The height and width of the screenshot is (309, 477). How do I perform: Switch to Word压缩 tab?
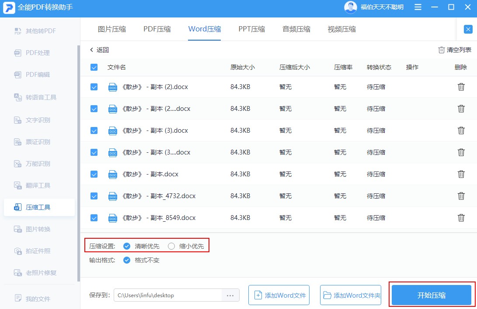click(205, 29)
